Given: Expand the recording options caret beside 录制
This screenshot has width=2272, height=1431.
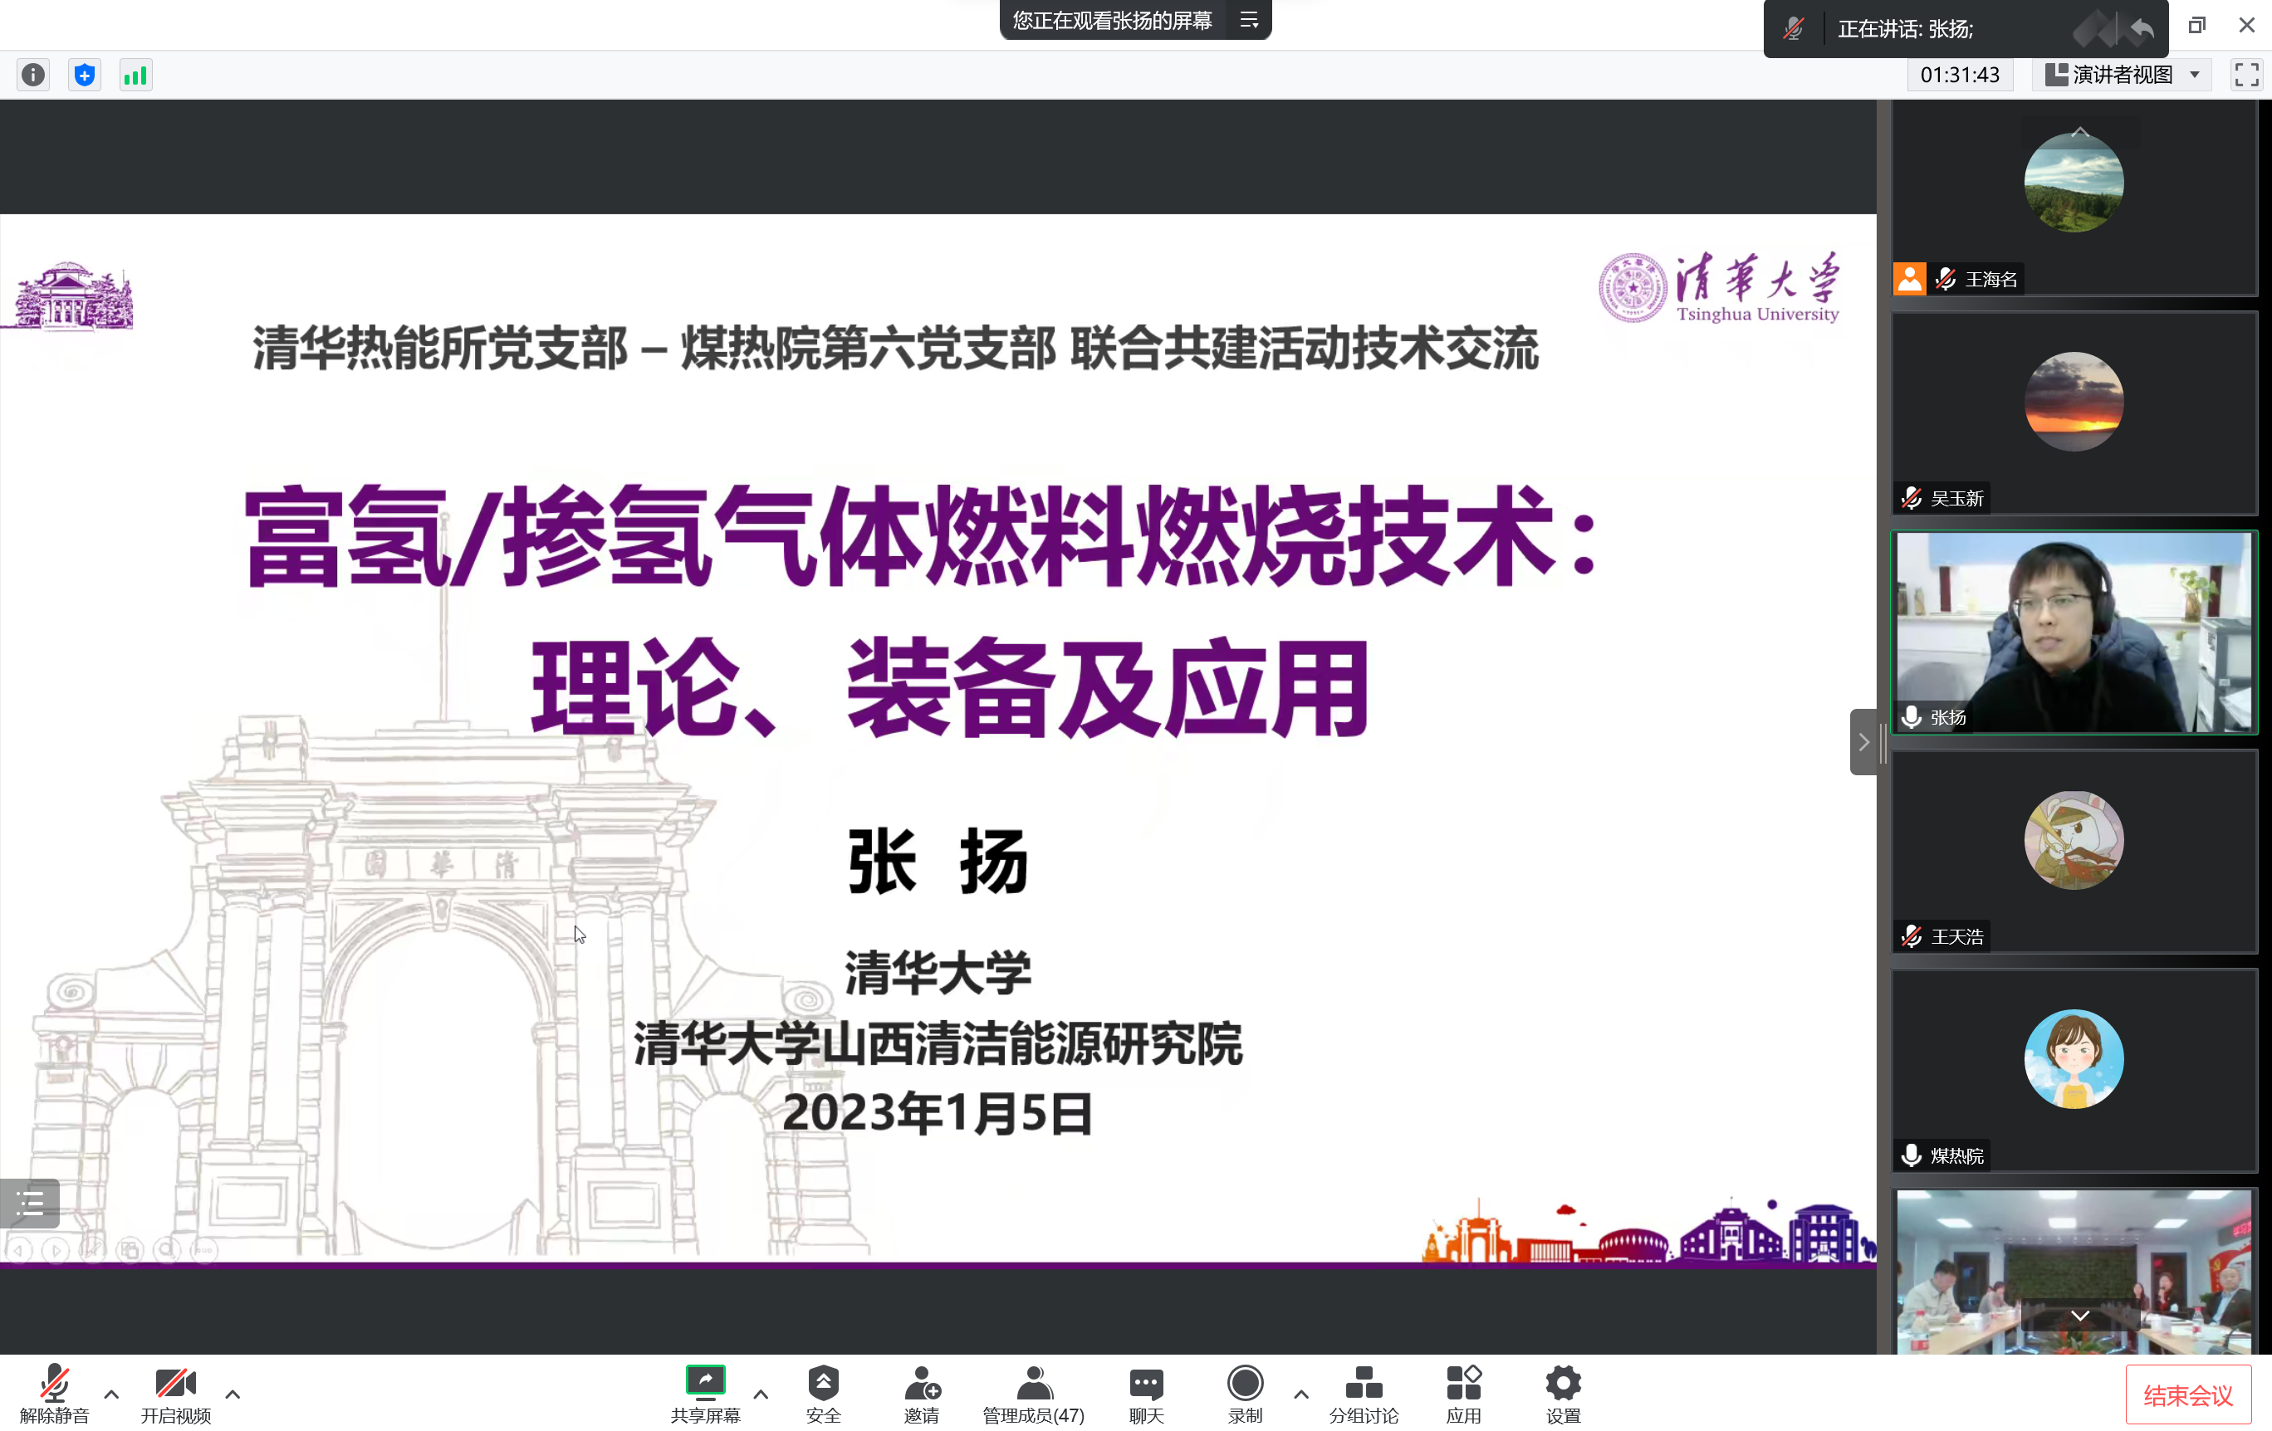Looking at the screenshot, I should tap(1301, 1394).
